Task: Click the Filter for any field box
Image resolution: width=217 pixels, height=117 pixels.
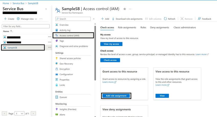Action: point(26,26)
